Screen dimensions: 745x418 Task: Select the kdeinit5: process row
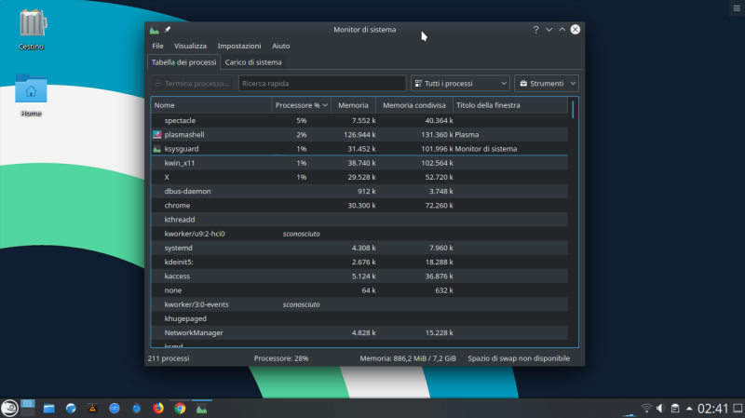point(359,263)
